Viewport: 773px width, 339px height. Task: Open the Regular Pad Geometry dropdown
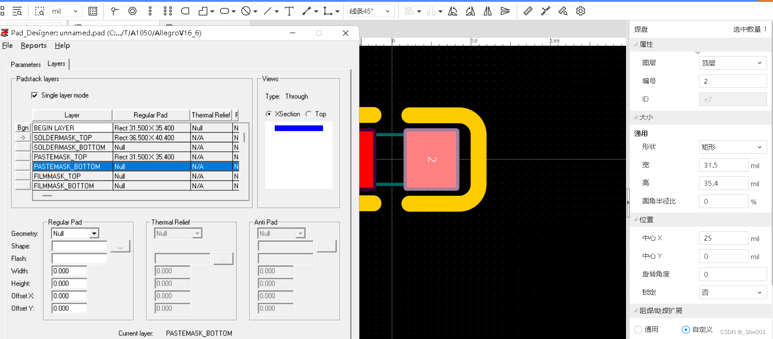point(94,233)
